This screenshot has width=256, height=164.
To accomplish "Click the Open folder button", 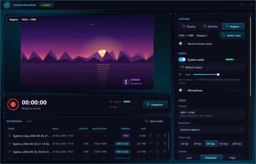I will 154,121.
